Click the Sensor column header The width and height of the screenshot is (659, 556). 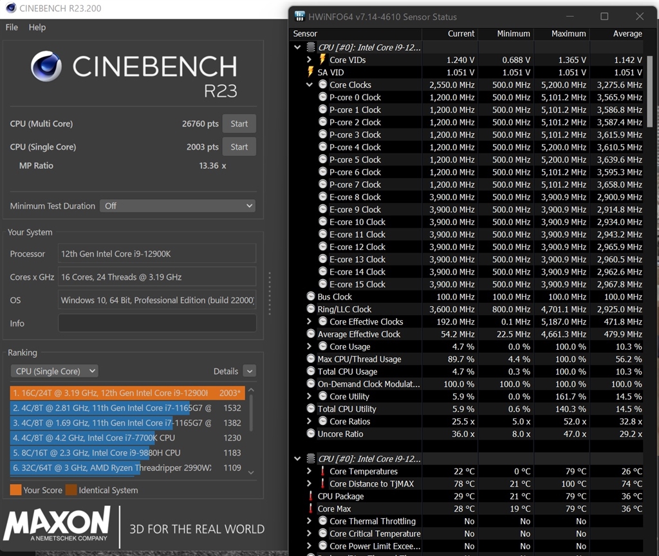[x=355, y=33]
